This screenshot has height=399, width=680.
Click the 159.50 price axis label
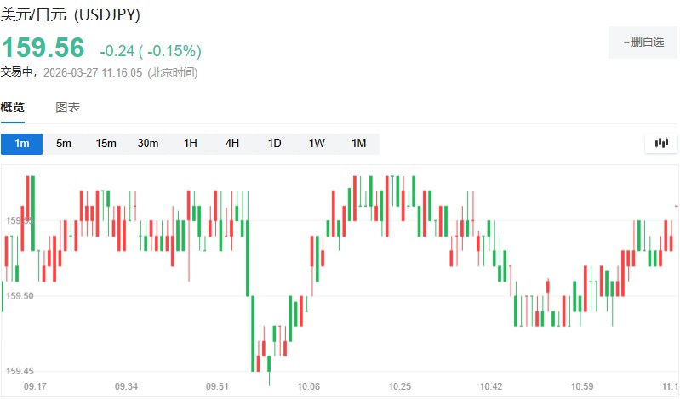click(x=20, y=296)
